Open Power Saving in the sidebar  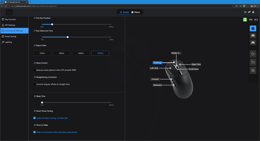14,36
